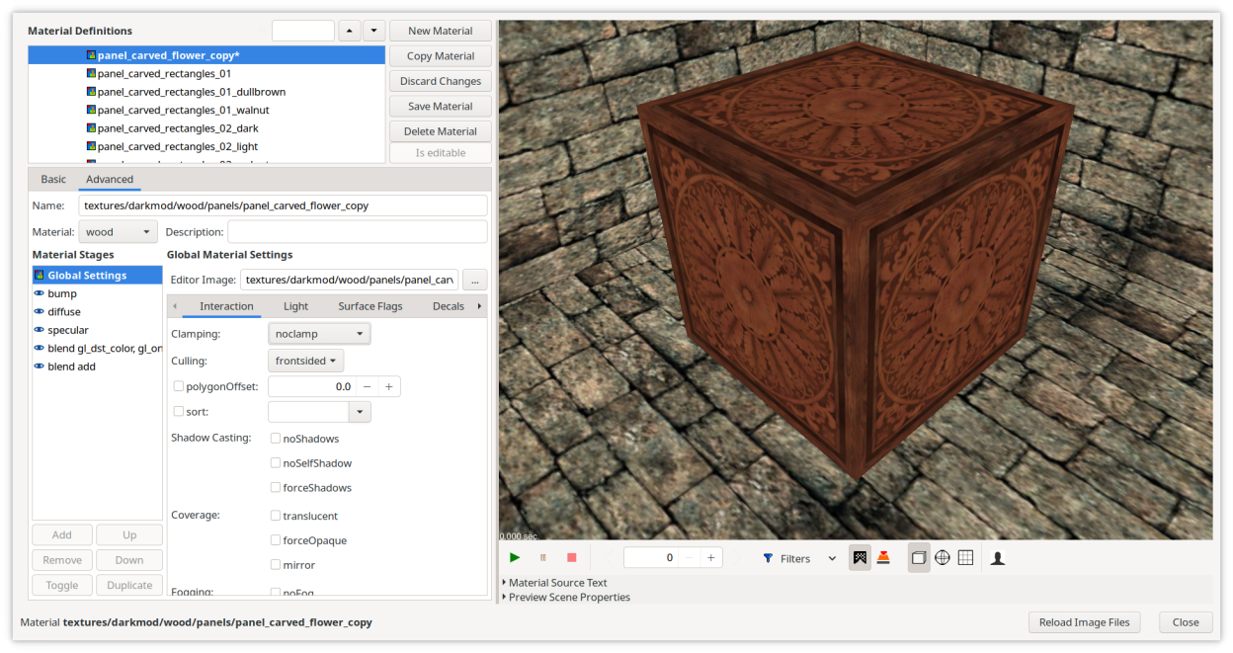Switch to the Basic tab
Image resolution: width=1233 pixels, height=653 pixels.
click(x=53, y=179)
